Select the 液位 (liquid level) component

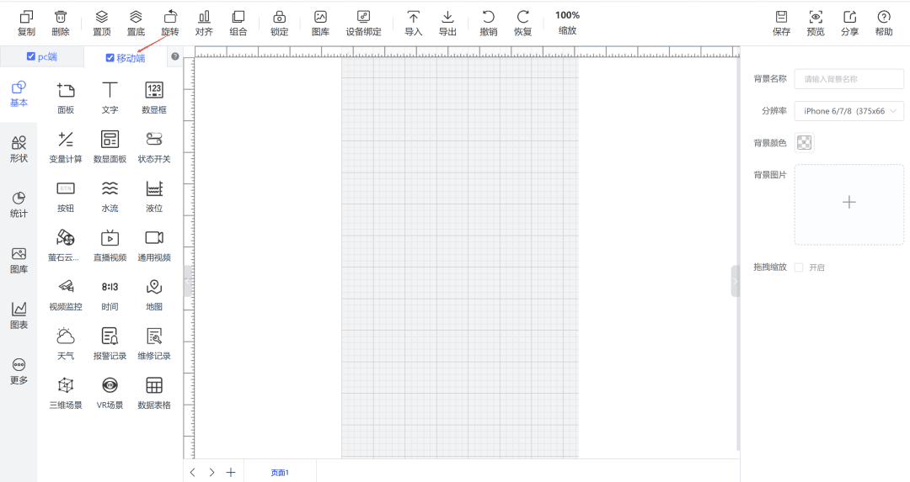[x=154, y=196]
